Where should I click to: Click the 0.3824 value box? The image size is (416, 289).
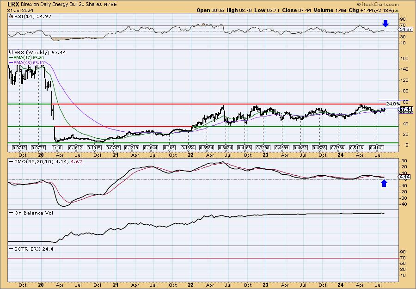click(226, 148)
